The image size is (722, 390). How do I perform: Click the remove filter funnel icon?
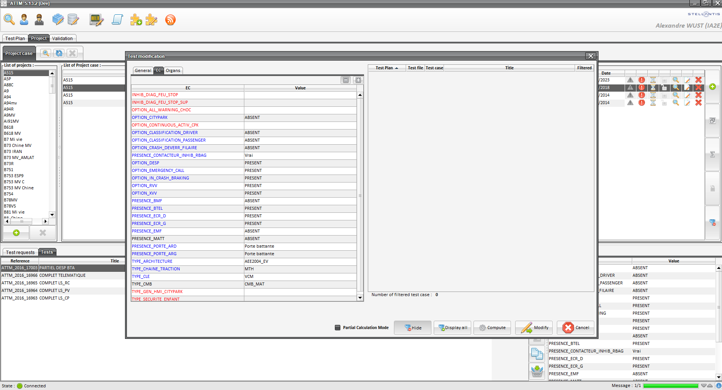click(712, 223)
